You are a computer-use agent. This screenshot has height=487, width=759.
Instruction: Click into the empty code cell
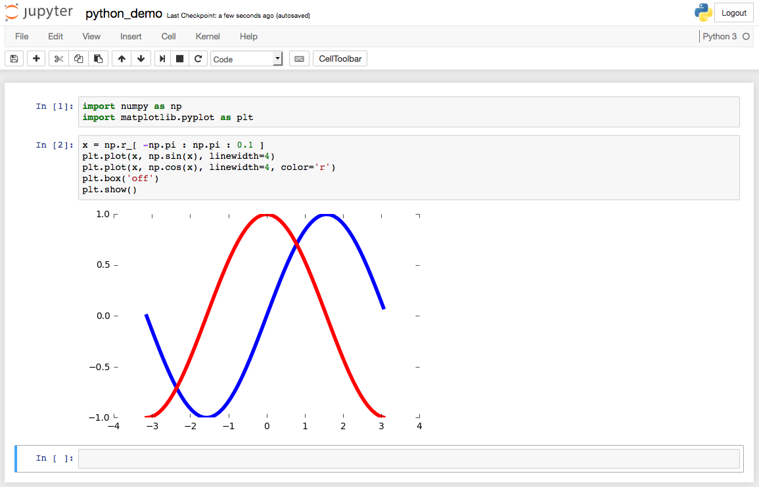409,458
